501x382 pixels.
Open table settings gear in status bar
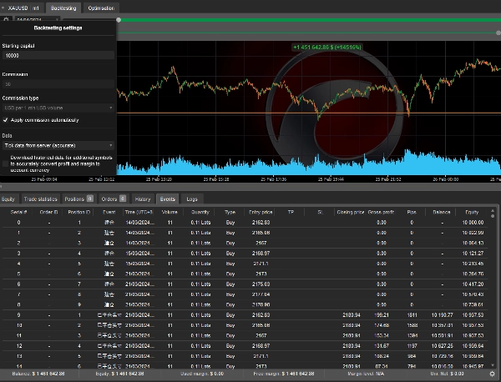tap(493, 374)
